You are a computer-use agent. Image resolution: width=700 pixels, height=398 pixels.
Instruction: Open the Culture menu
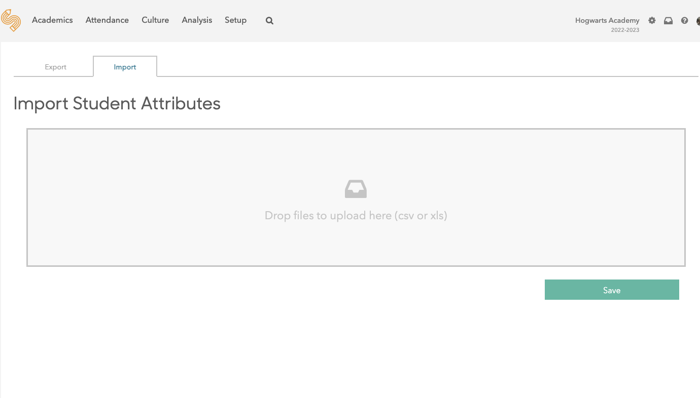click(155, 20)
